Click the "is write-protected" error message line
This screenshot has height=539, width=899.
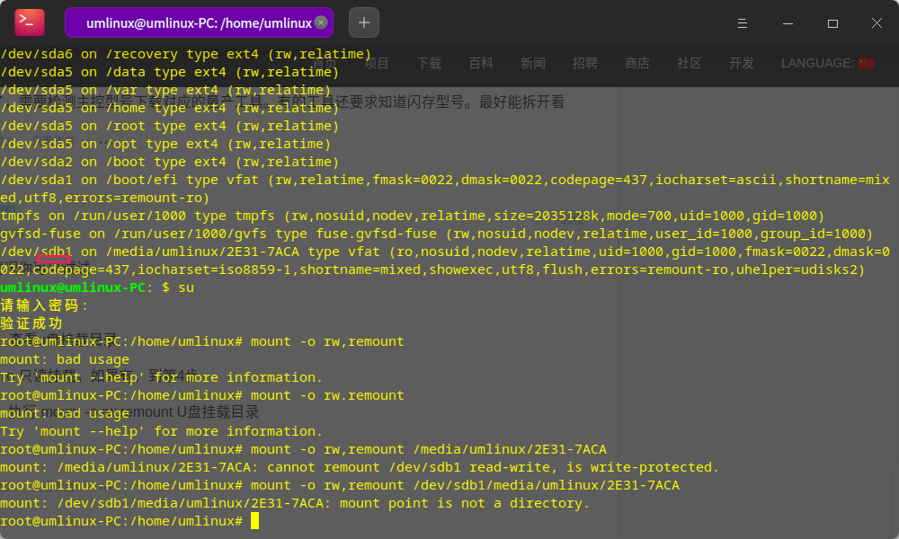(360, 467)
